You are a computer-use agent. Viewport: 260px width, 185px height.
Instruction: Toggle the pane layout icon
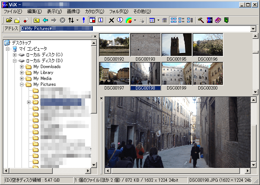pyautogui.click(x=92, y=20)
